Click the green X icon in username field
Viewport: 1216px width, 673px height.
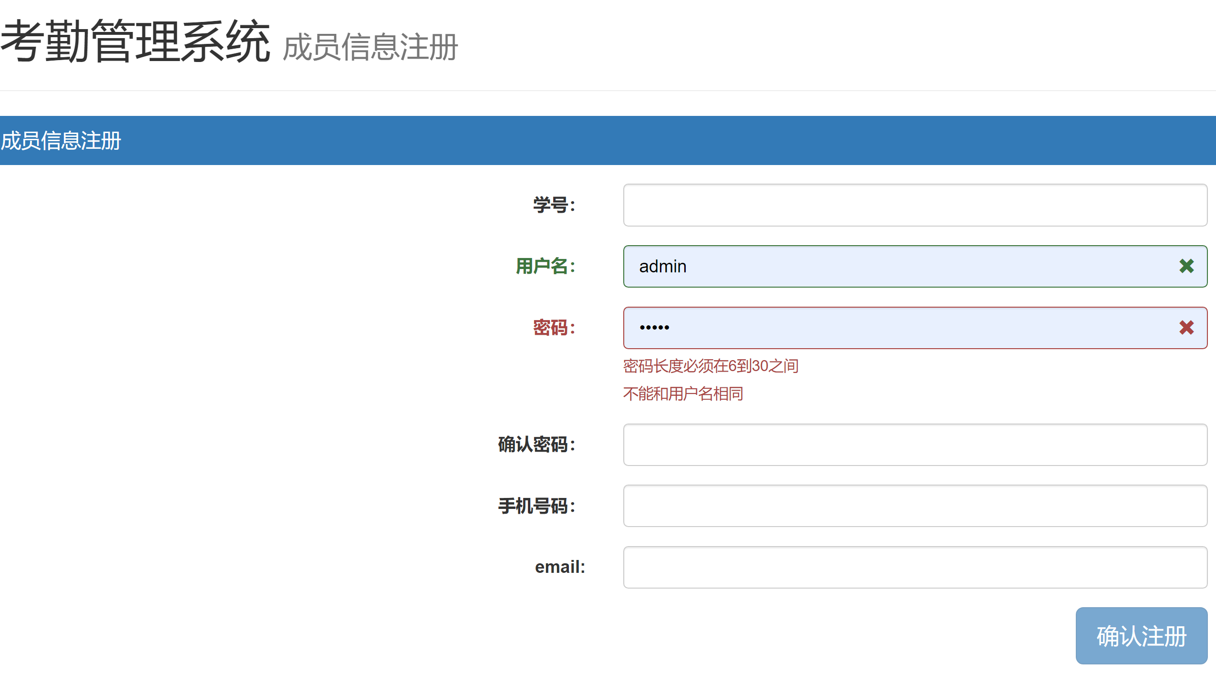[1186, 266]
